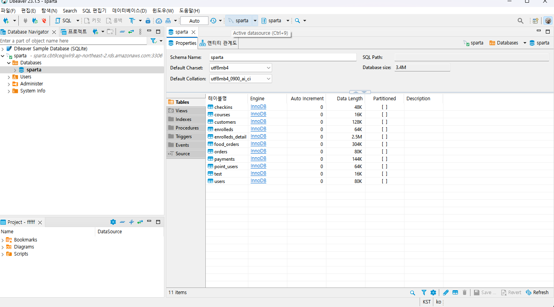
Task: Expand the Administer tree node
Action: [x=9, y=84]
